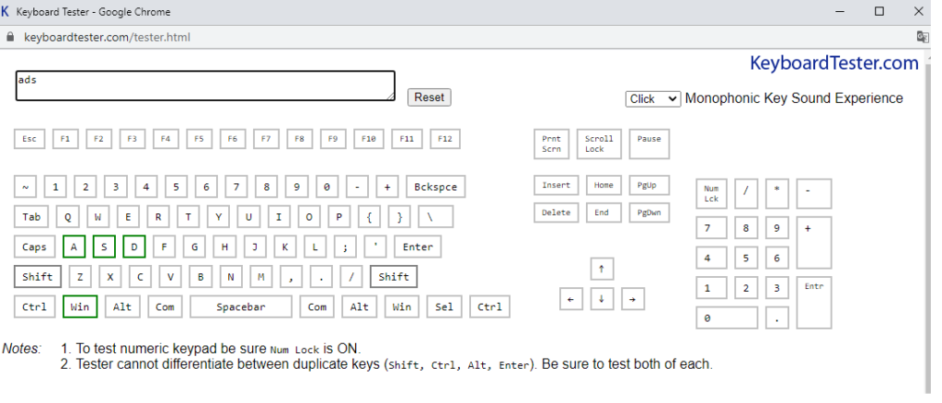The image size is (942, 403).
Task: Click the translate icon in address bar
Action: point(923,37)
